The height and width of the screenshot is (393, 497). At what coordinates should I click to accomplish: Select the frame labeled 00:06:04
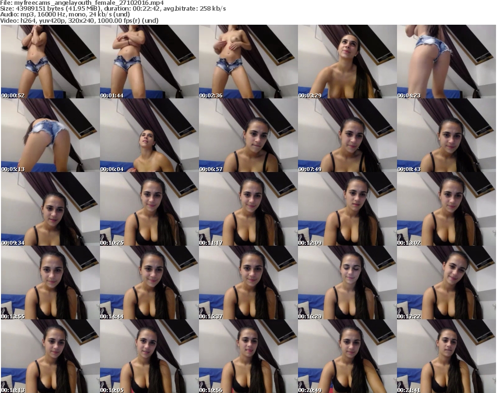point(149,135)
